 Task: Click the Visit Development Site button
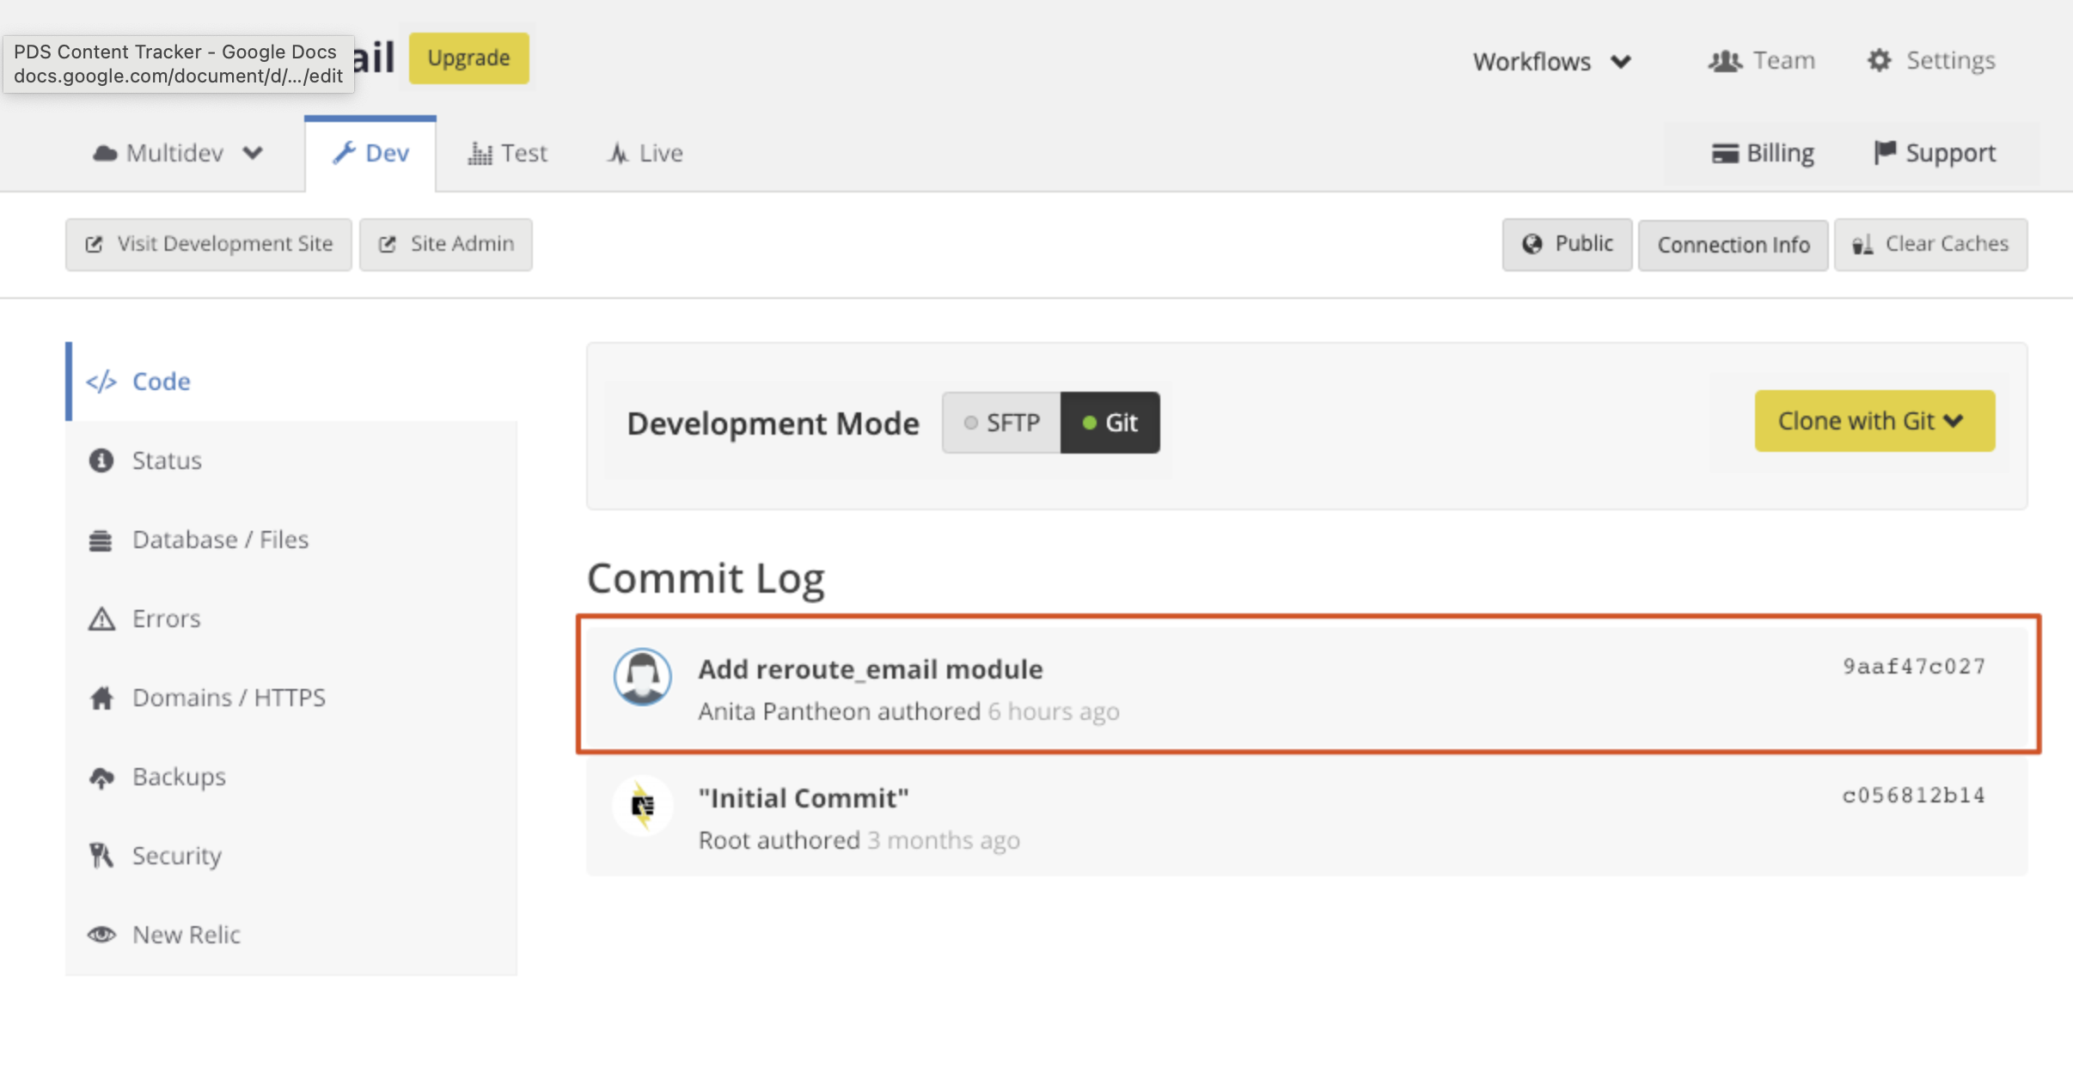pyautogui.click(x=208, y=244)
